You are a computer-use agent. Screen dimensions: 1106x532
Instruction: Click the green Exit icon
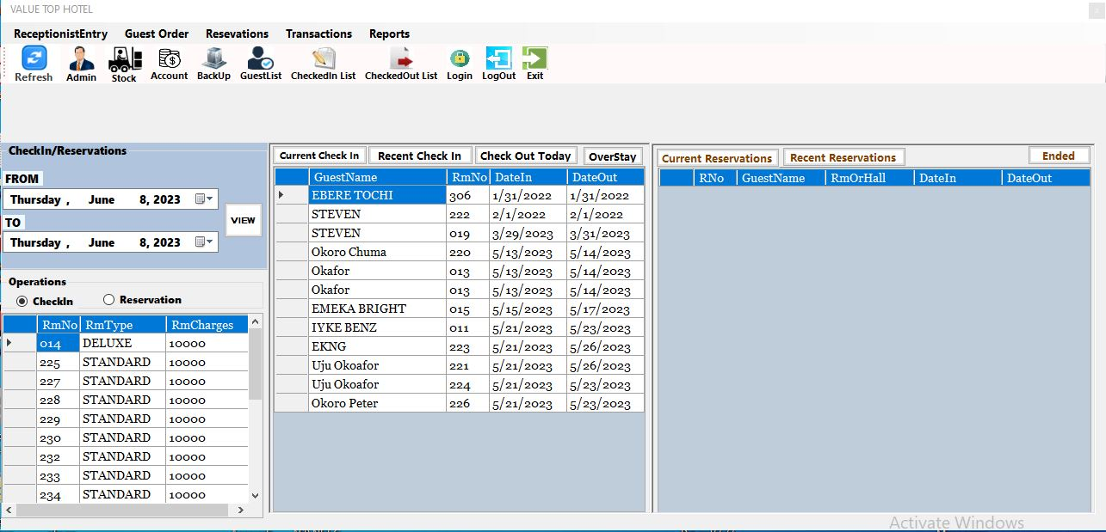[535, 64]
